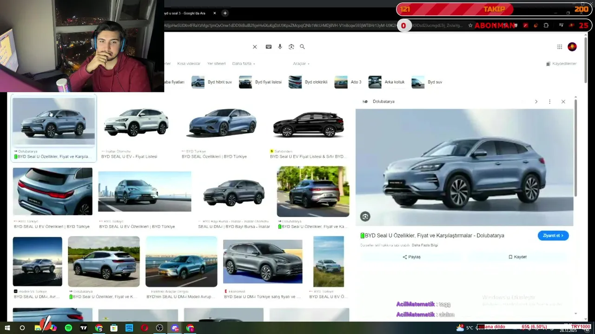Click the Cortana circle on taskbar

22,328
